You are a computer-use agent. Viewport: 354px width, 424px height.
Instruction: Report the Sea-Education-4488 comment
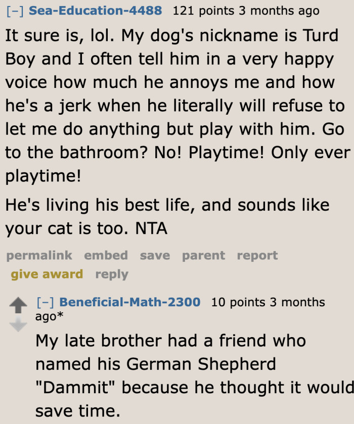click(x=257, y=256)
